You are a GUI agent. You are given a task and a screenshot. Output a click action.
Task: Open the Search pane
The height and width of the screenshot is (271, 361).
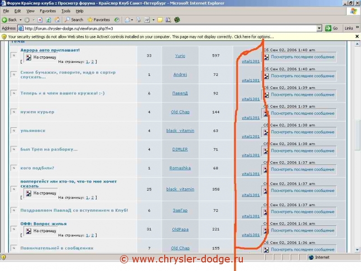click(74, 20)
